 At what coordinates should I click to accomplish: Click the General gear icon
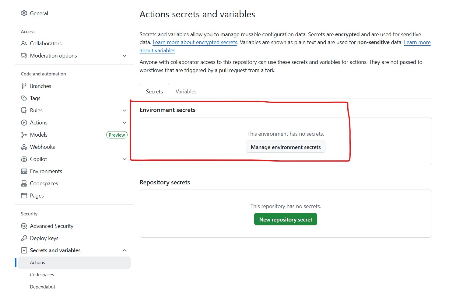(x=24, y=13)
